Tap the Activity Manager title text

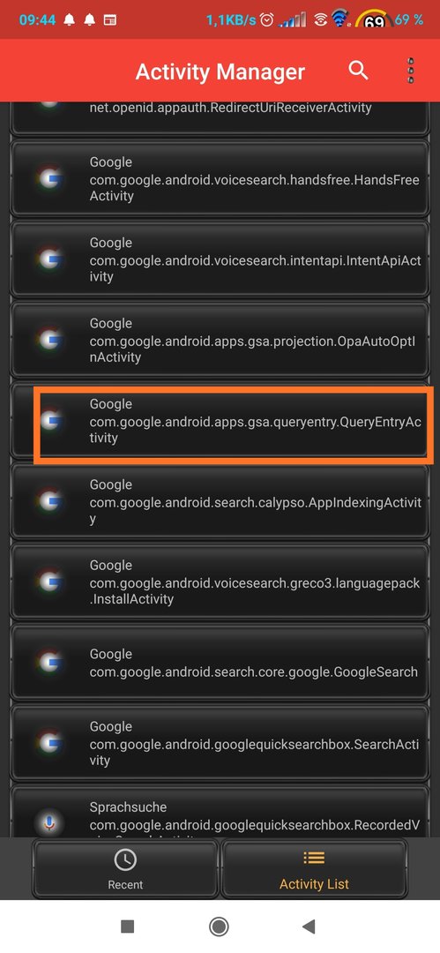[220, 71]
